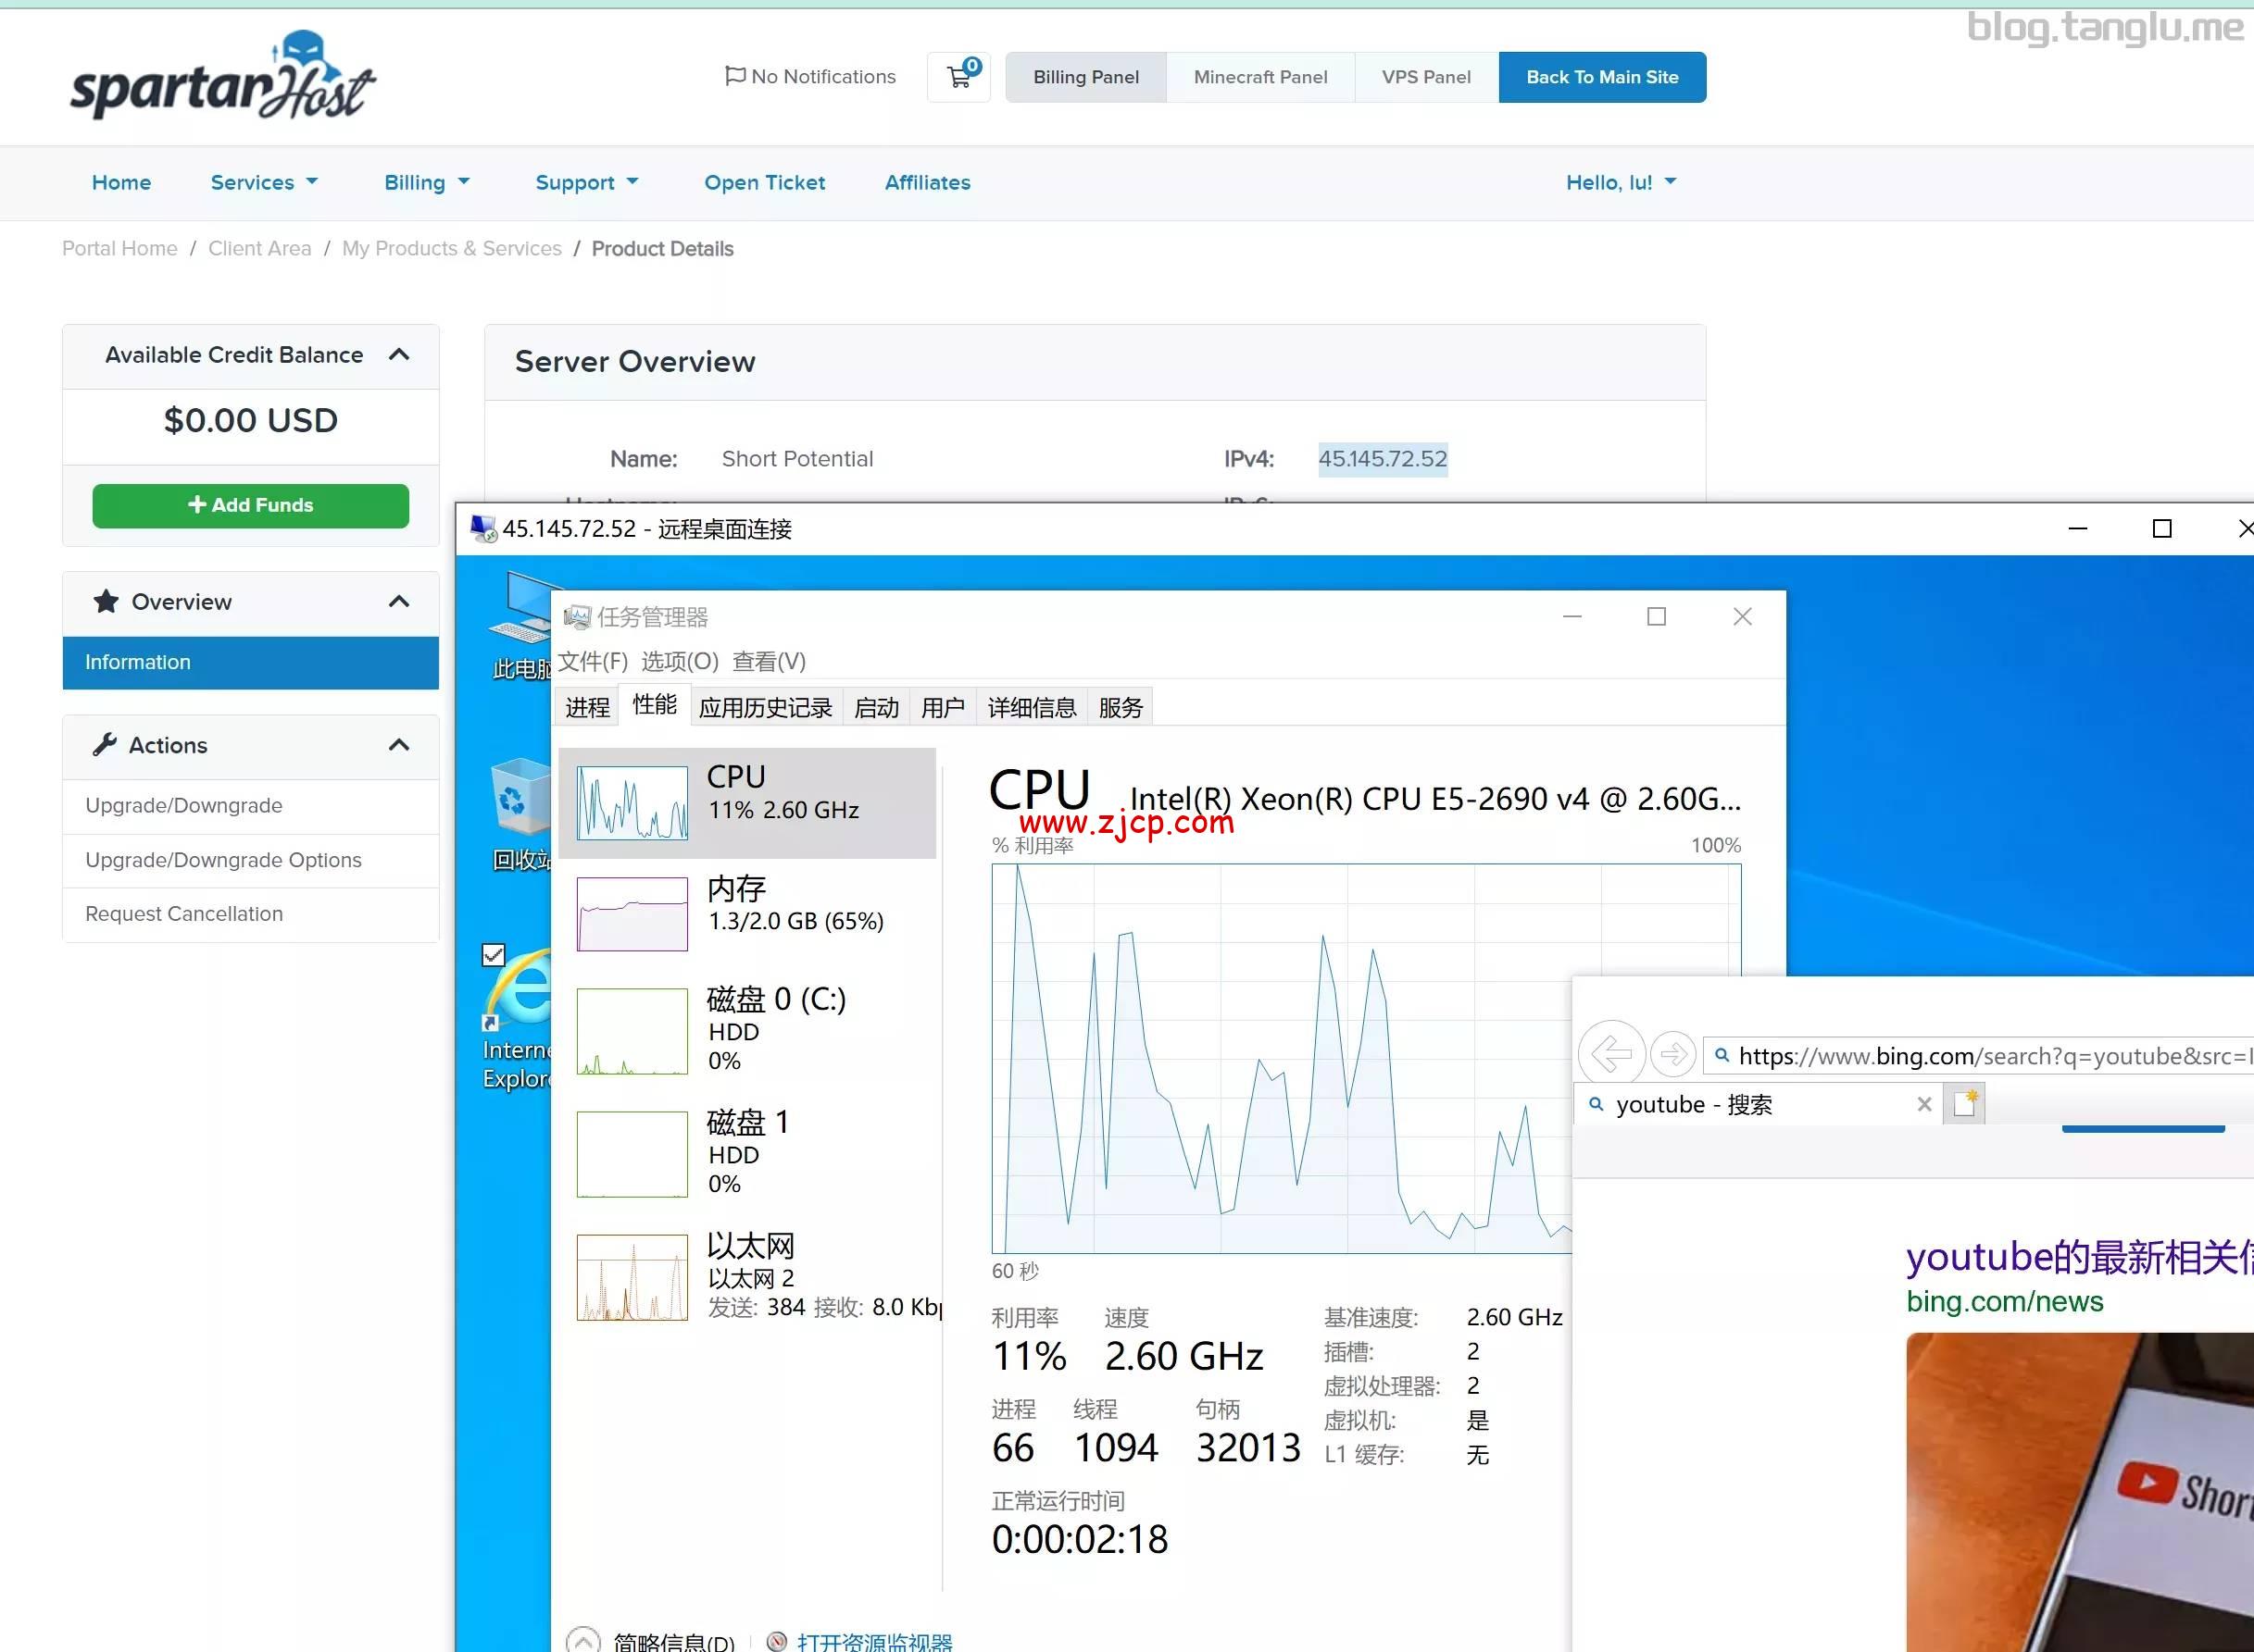Open the shopping cart icon
This screenshot has height=1652, width=2254.
coord(958,77)
